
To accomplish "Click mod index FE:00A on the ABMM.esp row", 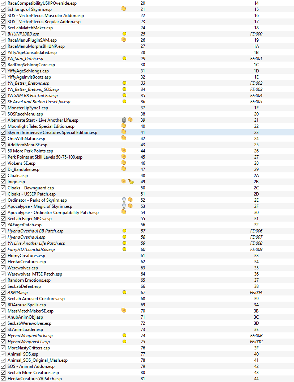I will click(256, 292).
